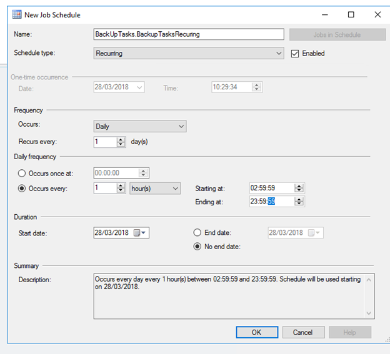Decrease the Recurs every day(s) value
The width and height of the screenshot is (390, 354).
121,145
